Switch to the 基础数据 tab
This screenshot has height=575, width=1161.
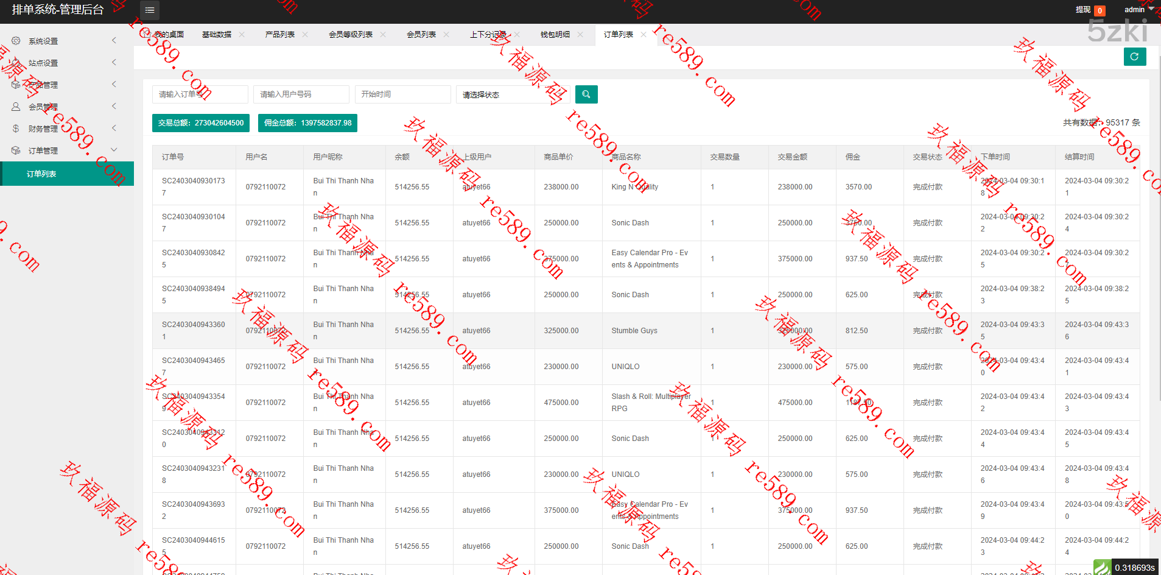(217, 35)
